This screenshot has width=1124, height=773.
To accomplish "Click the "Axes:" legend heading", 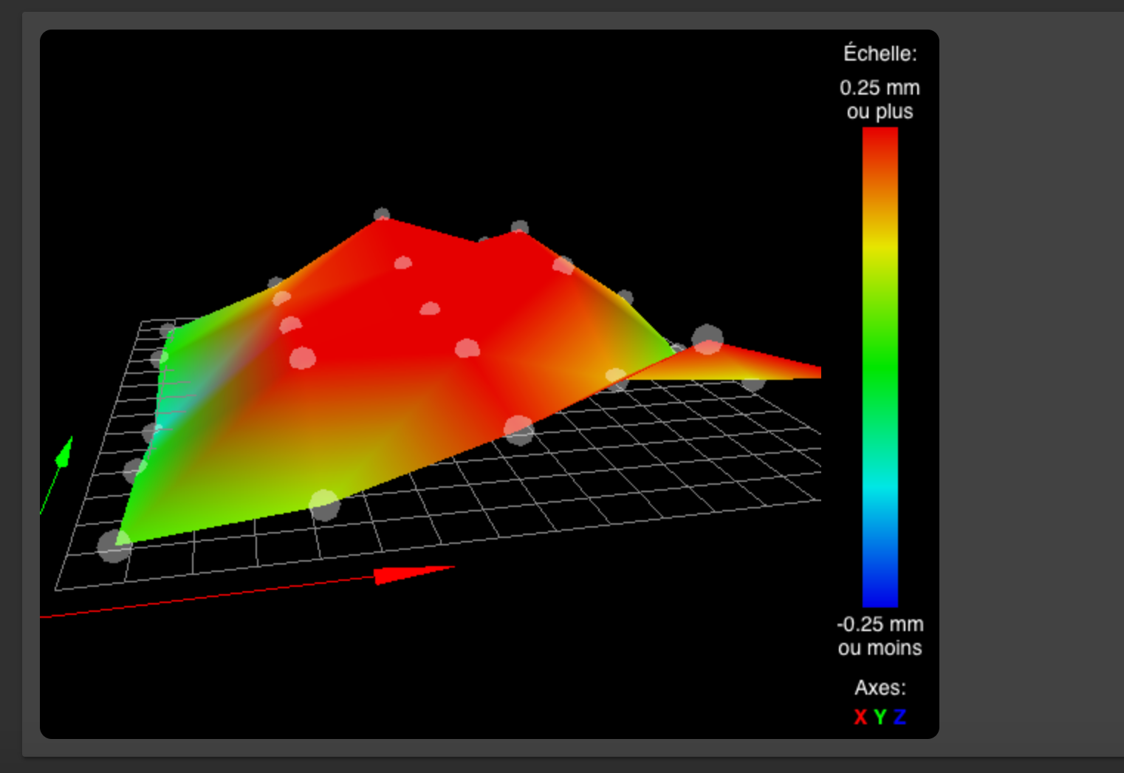I will (x=880, y=687).
